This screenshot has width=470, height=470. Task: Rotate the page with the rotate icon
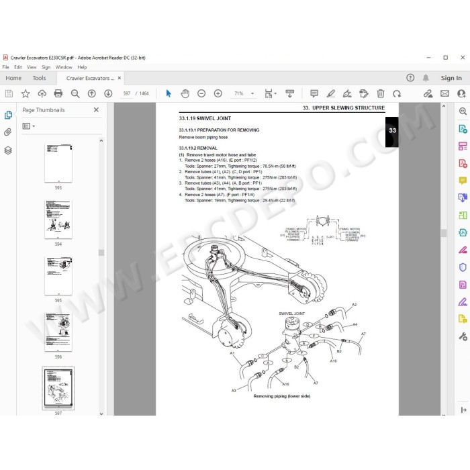coord(397,94)
